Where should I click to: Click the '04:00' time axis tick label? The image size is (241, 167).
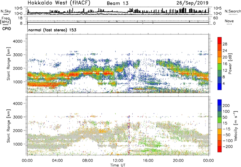click(x=57, y=161)
